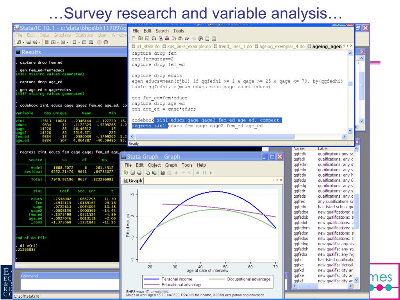Viewport: 400px width, 300px height.
Task: Open the Data Browser icon in Stata main toolbar
Action: tap(91, 42)
